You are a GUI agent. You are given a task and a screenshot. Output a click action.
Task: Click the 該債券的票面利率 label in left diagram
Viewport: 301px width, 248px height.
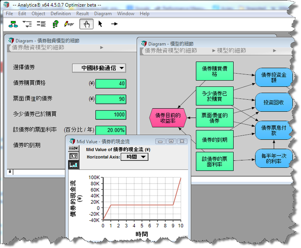(x=35, y=129)
